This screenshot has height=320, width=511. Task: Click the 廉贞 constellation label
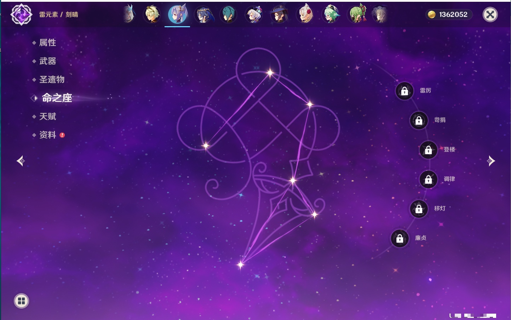pos(421,238)
